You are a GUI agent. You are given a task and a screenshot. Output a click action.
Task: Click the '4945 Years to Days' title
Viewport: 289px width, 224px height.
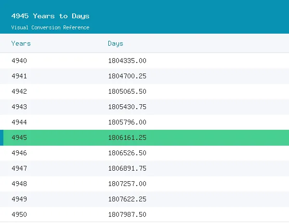(x=50, y=16)
